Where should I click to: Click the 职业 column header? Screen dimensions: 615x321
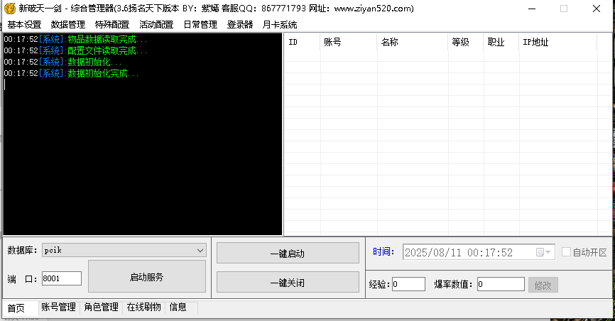click(501, 42)
